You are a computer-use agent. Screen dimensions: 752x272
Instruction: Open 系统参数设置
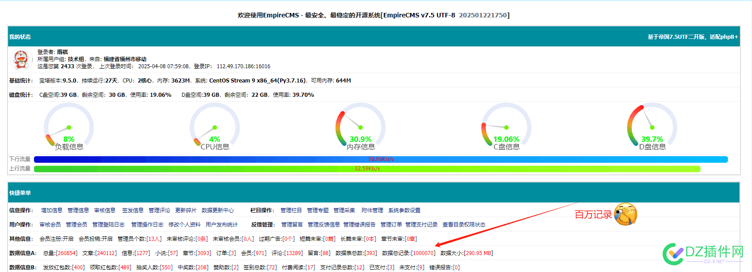click(x=404, y=210)
